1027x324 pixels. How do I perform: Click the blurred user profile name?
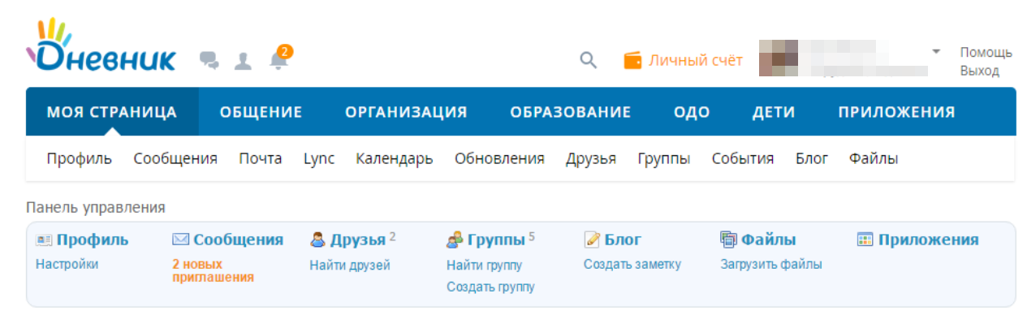[843, 58]
